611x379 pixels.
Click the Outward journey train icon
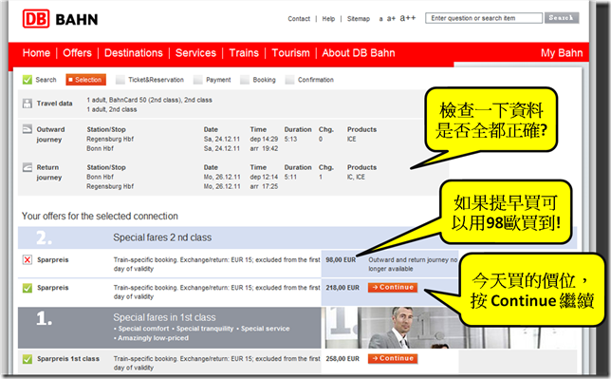tap(28, 129)
